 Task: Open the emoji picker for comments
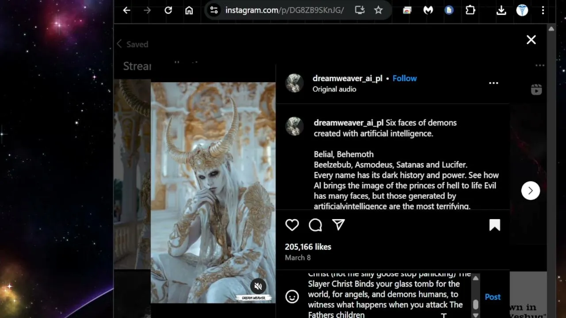point(292,296)
